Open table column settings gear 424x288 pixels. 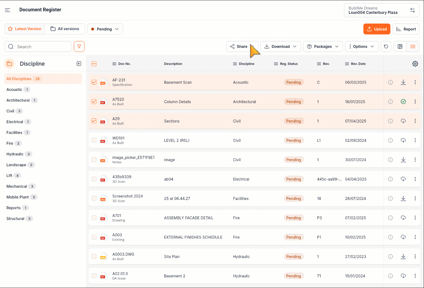[x=415, y=64]
